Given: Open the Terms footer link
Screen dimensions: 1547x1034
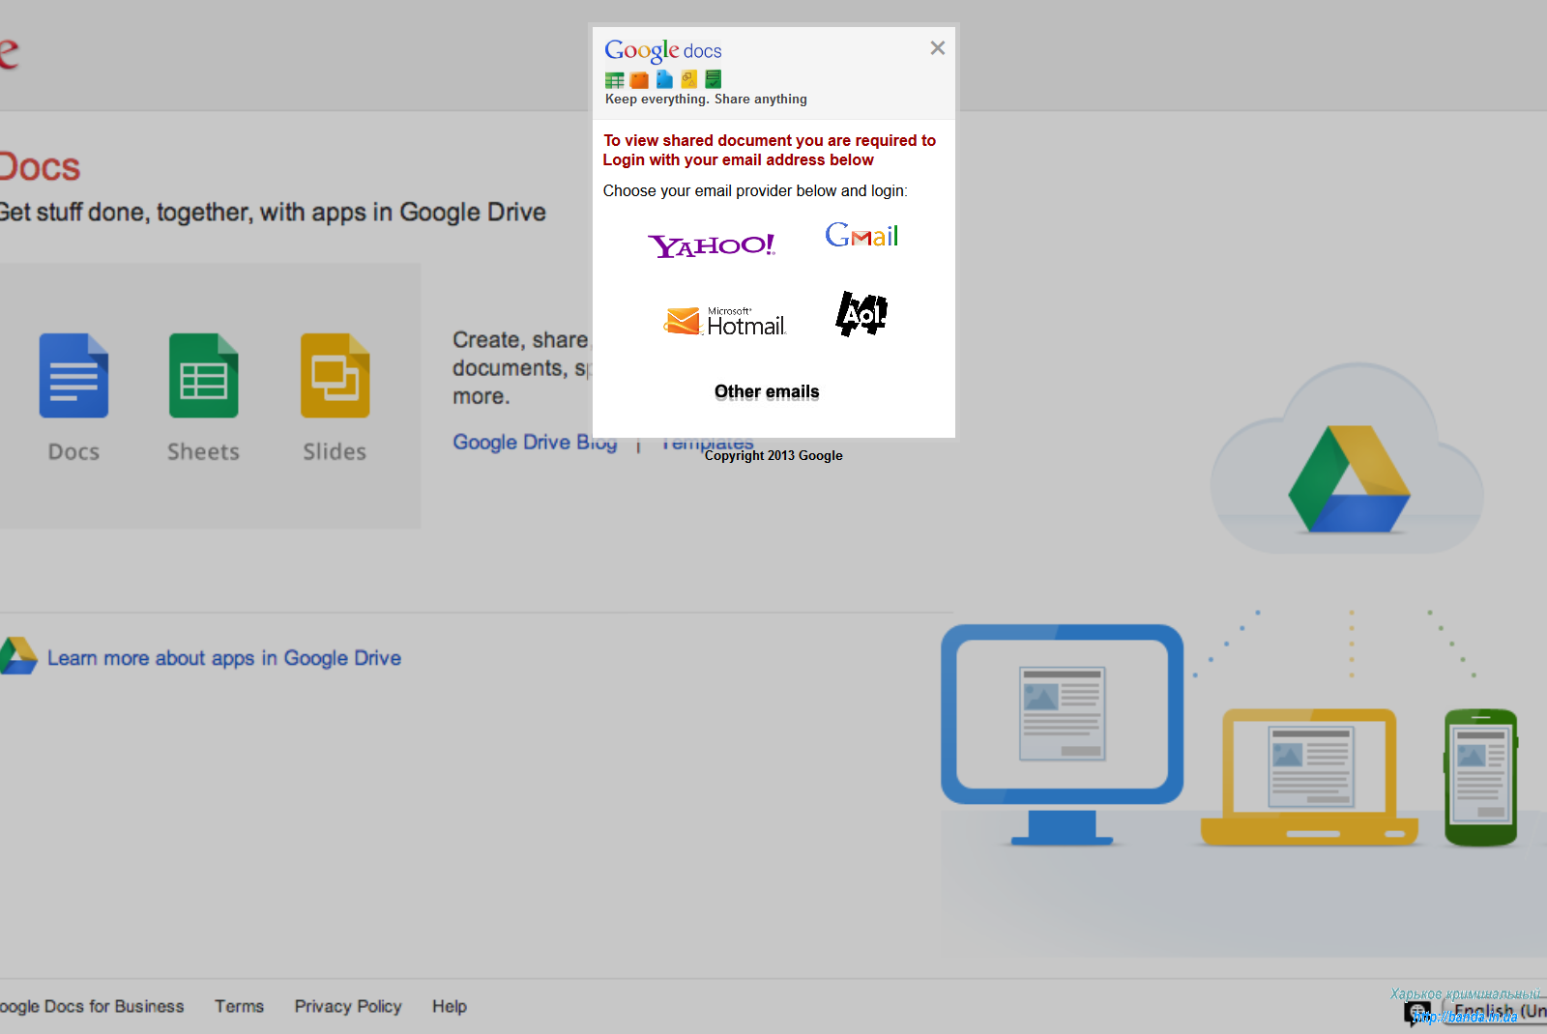Looking at the screenshot, I should point(239,1006).
